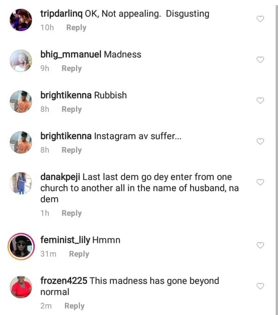Open the feminist_lily username link

pos(64,240)
